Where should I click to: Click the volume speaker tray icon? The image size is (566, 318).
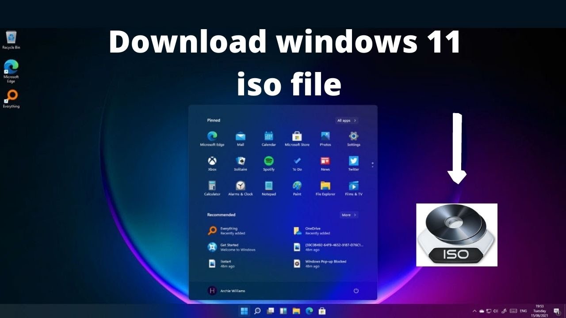pos(496,311)
